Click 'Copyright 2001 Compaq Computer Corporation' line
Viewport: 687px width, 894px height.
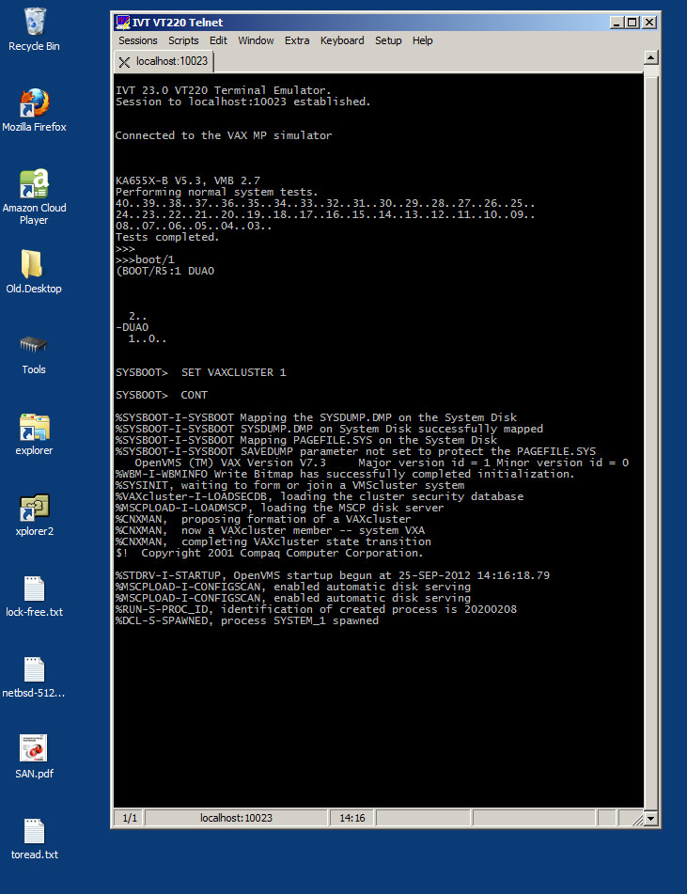pyautogui.click(x=269, y=553)
